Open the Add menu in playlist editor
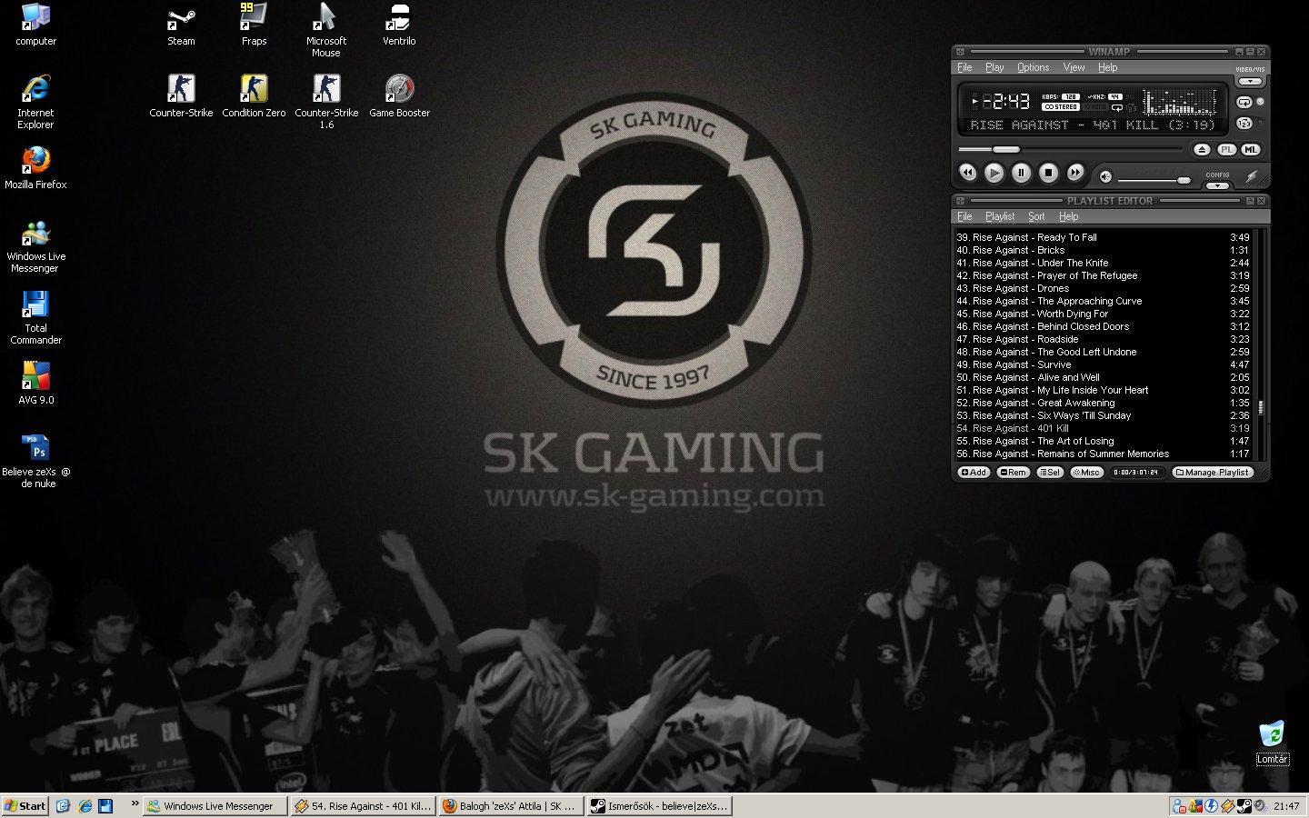Screen dimensions: 1309x818 974,473
